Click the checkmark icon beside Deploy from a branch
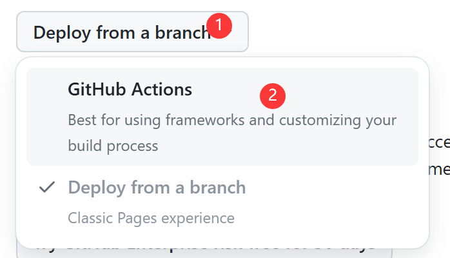Screen dimensions: 450x258 coord(47,188)
